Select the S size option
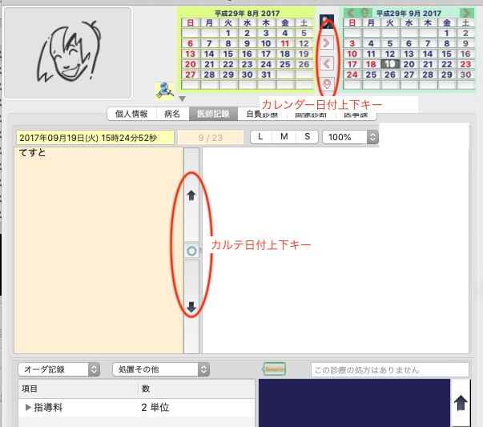The width and height of the screenshot is (483, 427). pyautogui.click(x=306, y=137)
